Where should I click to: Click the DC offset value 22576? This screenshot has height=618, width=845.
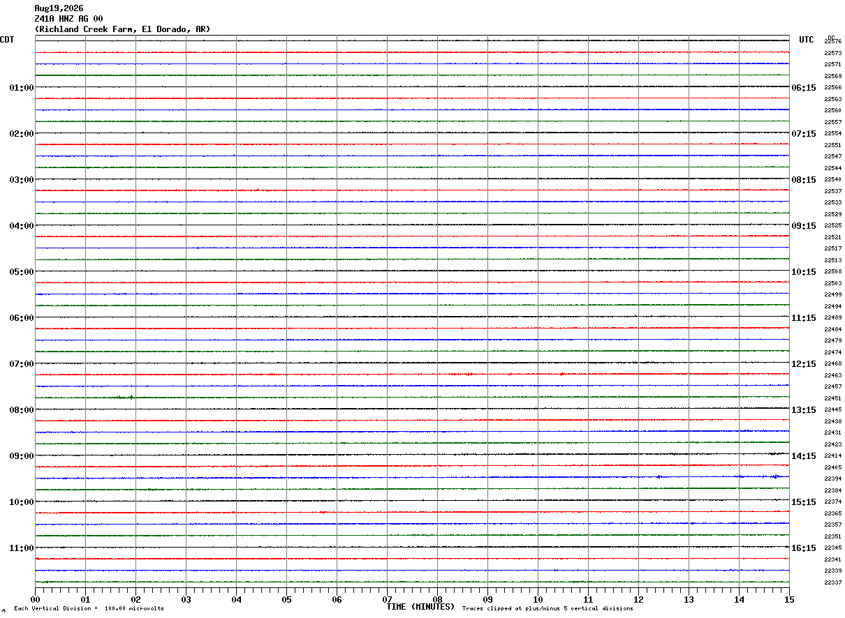click(832, 42)
